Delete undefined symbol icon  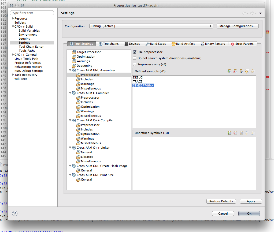pyautogui.click(x=235, y=133)
